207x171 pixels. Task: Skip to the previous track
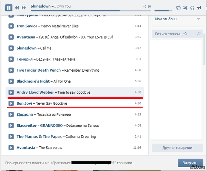(17, 8)
